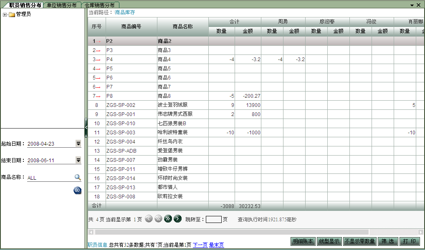Expand the 管理员 tree node

point(5,15)
